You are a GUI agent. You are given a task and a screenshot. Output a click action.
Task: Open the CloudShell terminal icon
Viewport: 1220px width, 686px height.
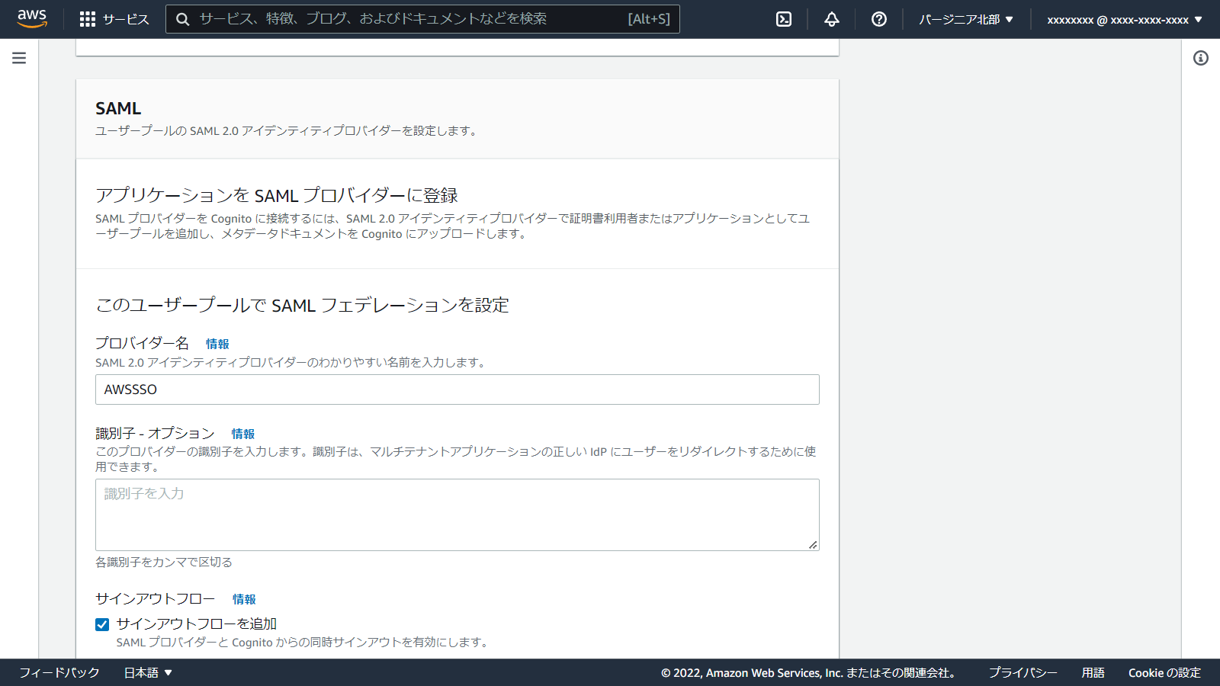coord(784,19)
